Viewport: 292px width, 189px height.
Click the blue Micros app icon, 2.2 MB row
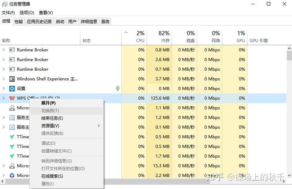[12, 175]
